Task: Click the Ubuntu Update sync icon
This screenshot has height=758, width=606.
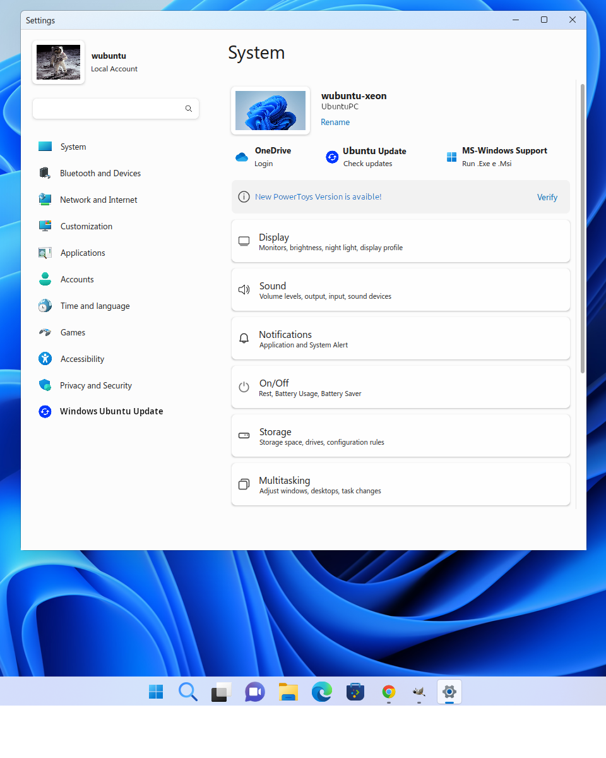Action: [332, 157]
